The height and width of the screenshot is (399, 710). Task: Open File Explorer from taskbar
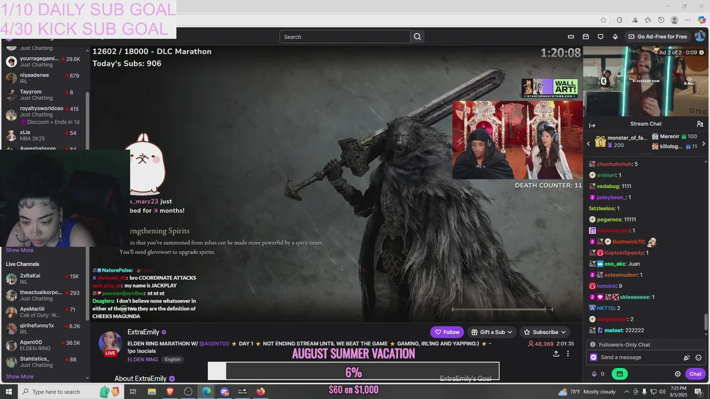(x=151, y=392)
